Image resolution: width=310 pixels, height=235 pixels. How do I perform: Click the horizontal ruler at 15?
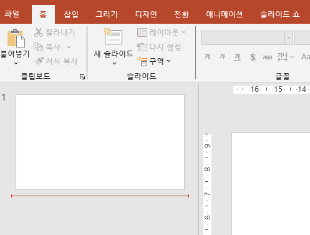point(278,89)
